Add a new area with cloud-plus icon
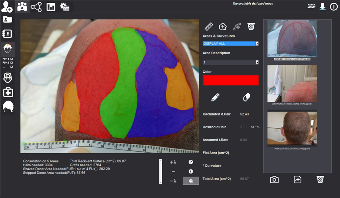 223,27
